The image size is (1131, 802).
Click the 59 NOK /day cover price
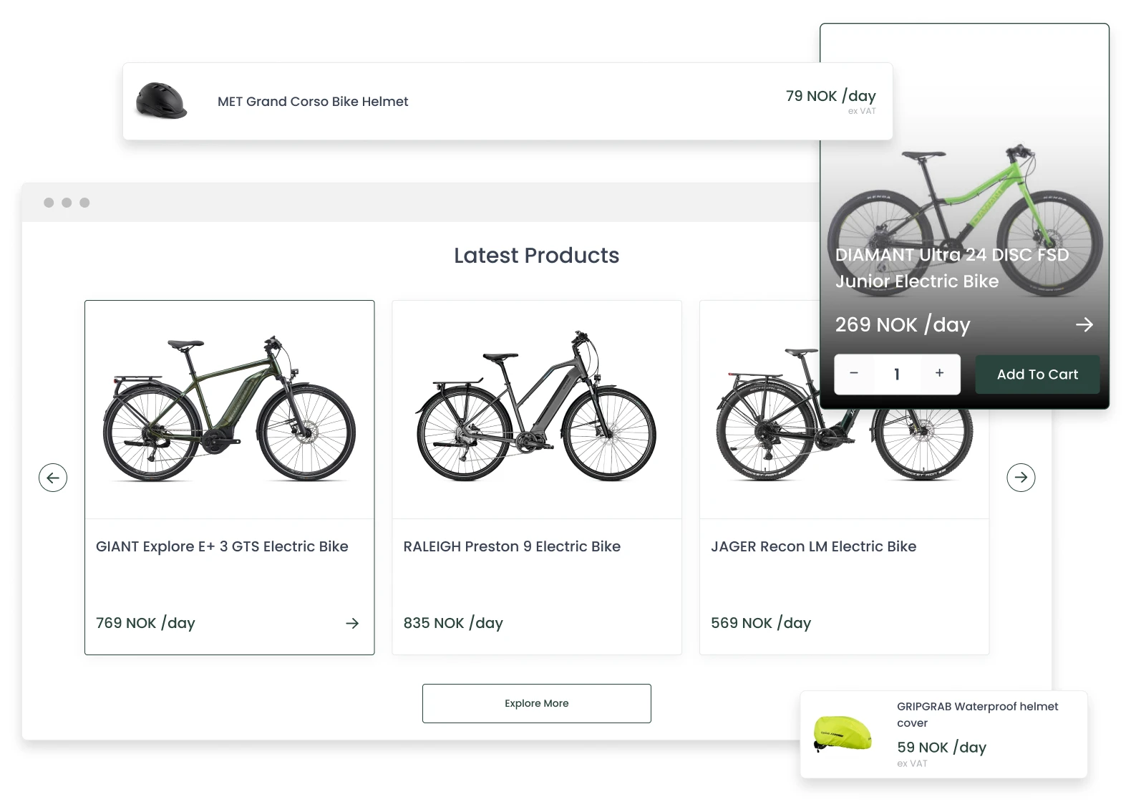pyautogui.click(x=941, y=748)
